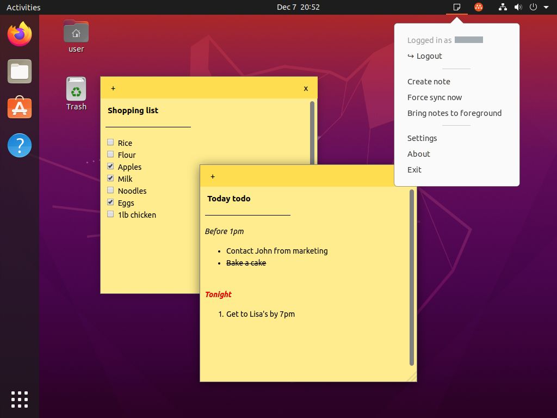Click the network icon in the system tray
Viewport: 557px width, 418px height.
(502, 7)
